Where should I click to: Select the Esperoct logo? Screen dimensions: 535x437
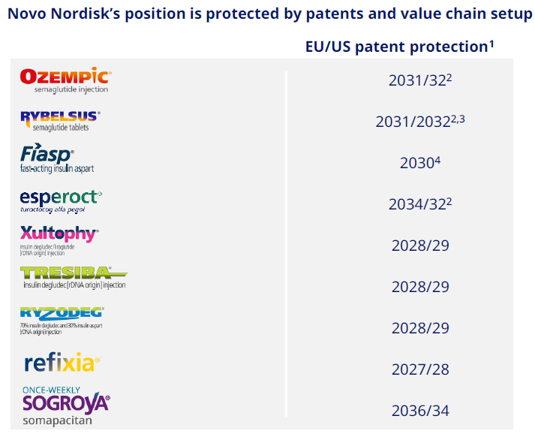click(x=61, y=199)
